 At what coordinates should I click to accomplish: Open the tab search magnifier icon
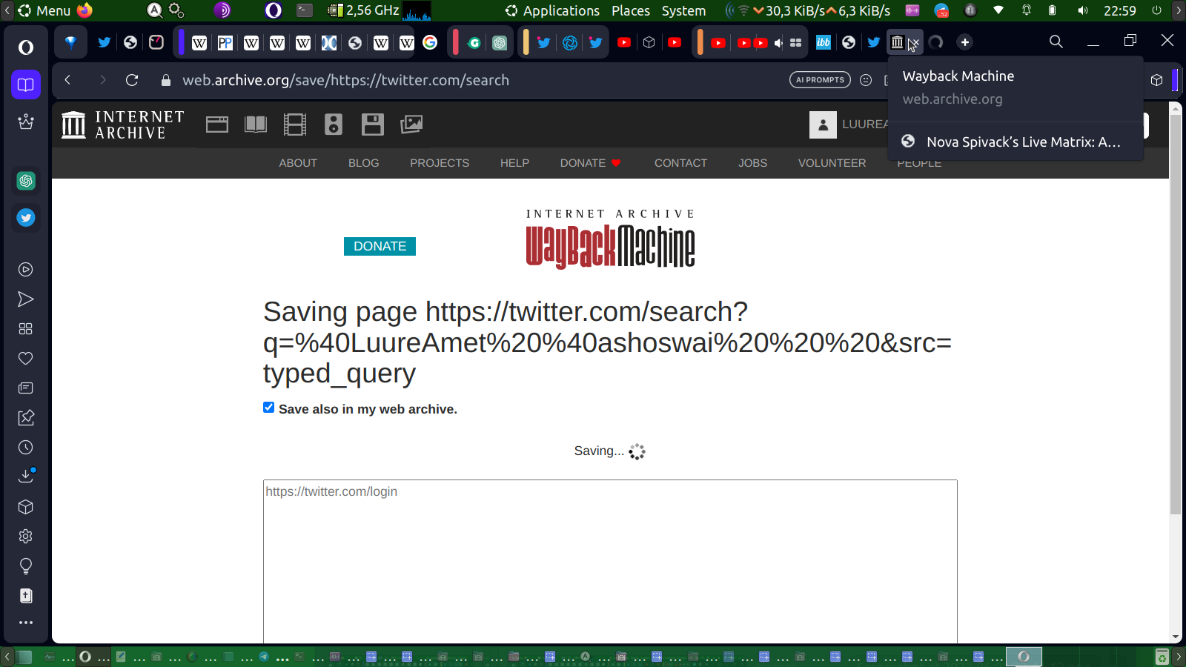(1056, 42)
